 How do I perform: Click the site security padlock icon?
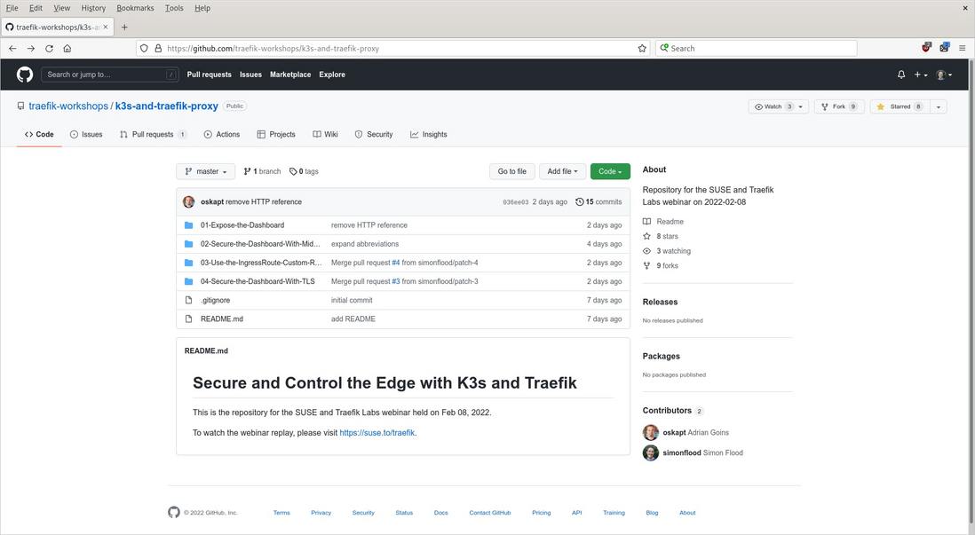(x=158, y=49)
